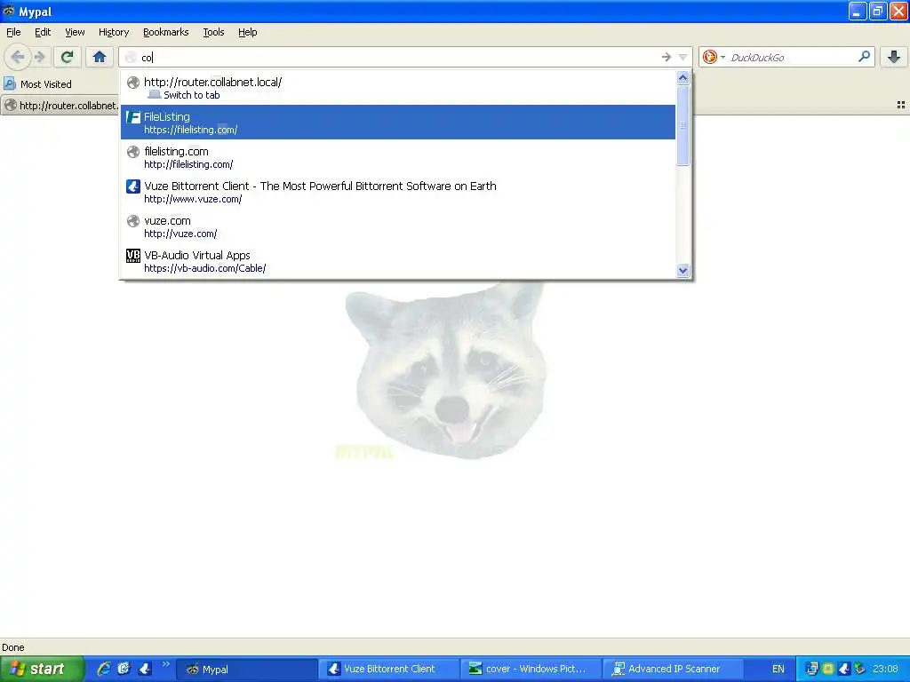Launch Vuze from the Quick Launch bar
Image resolution: width=910 pixels, height=682 pixels.
pyautogui.click(x=145, y=669)
